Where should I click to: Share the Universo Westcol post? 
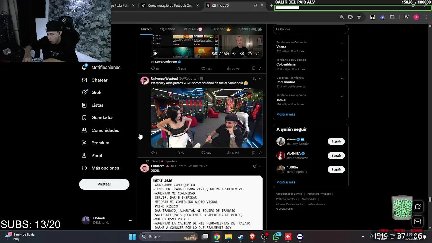[x=261, y=153]
